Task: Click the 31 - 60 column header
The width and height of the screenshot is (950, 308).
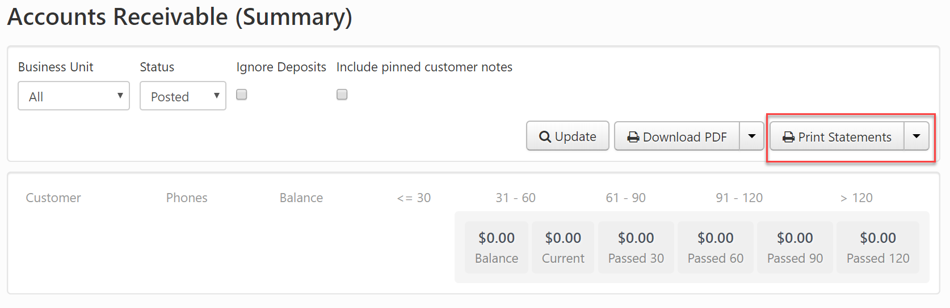Action: pos(515,198)
